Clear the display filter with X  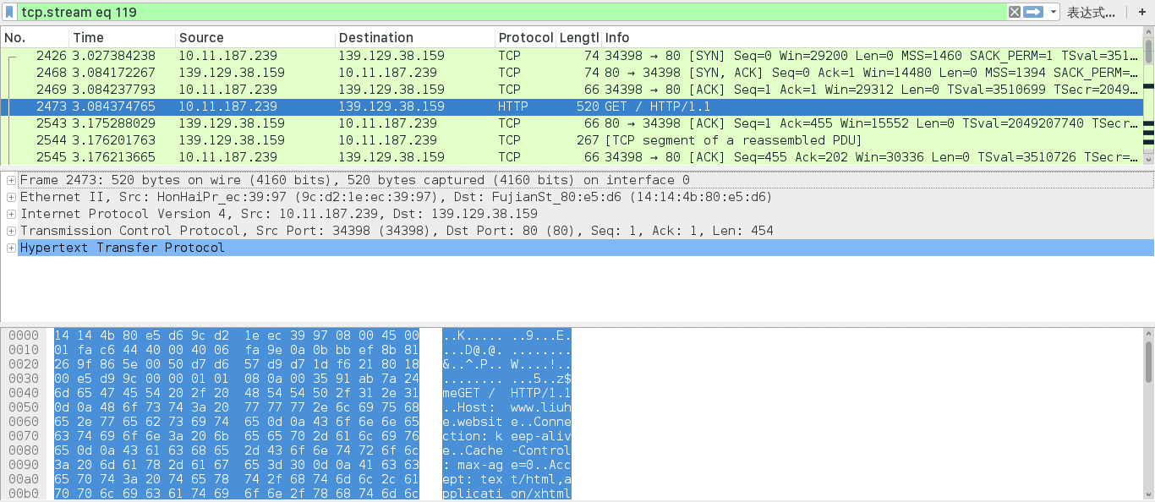coord(1014,12)
